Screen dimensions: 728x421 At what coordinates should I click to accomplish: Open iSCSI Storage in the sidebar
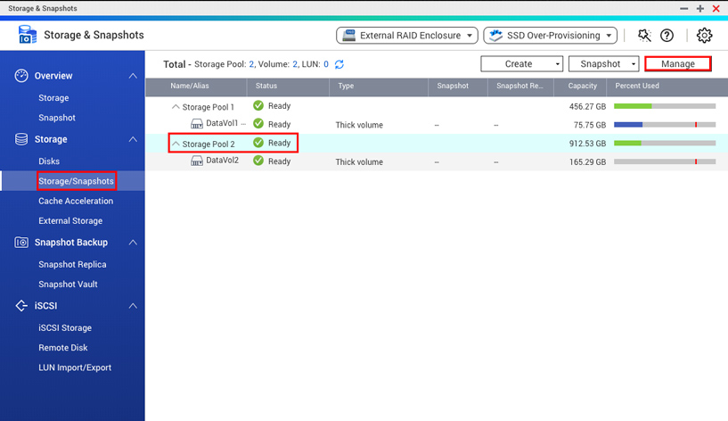point(65,328)
